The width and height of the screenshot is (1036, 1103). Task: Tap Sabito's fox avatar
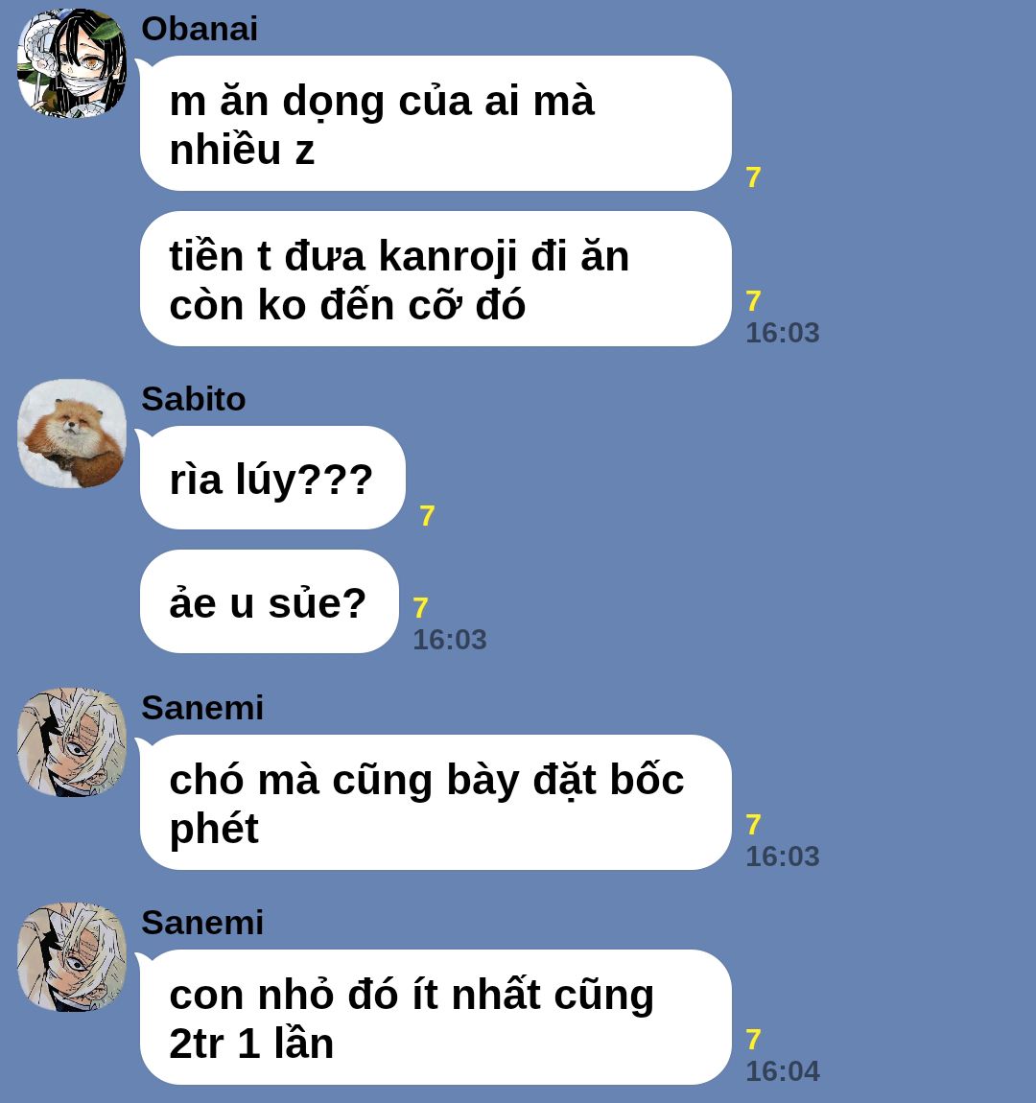coord(72,434)
